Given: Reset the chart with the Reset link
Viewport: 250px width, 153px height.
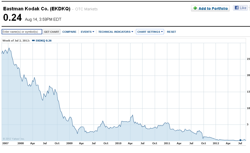Looking at the screenshot, I should pos(171,32).
